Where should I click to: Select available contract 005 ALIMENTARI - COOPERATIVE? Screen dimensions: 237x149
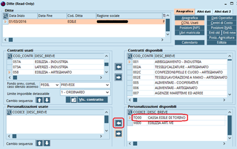click(x=177, y=83)
